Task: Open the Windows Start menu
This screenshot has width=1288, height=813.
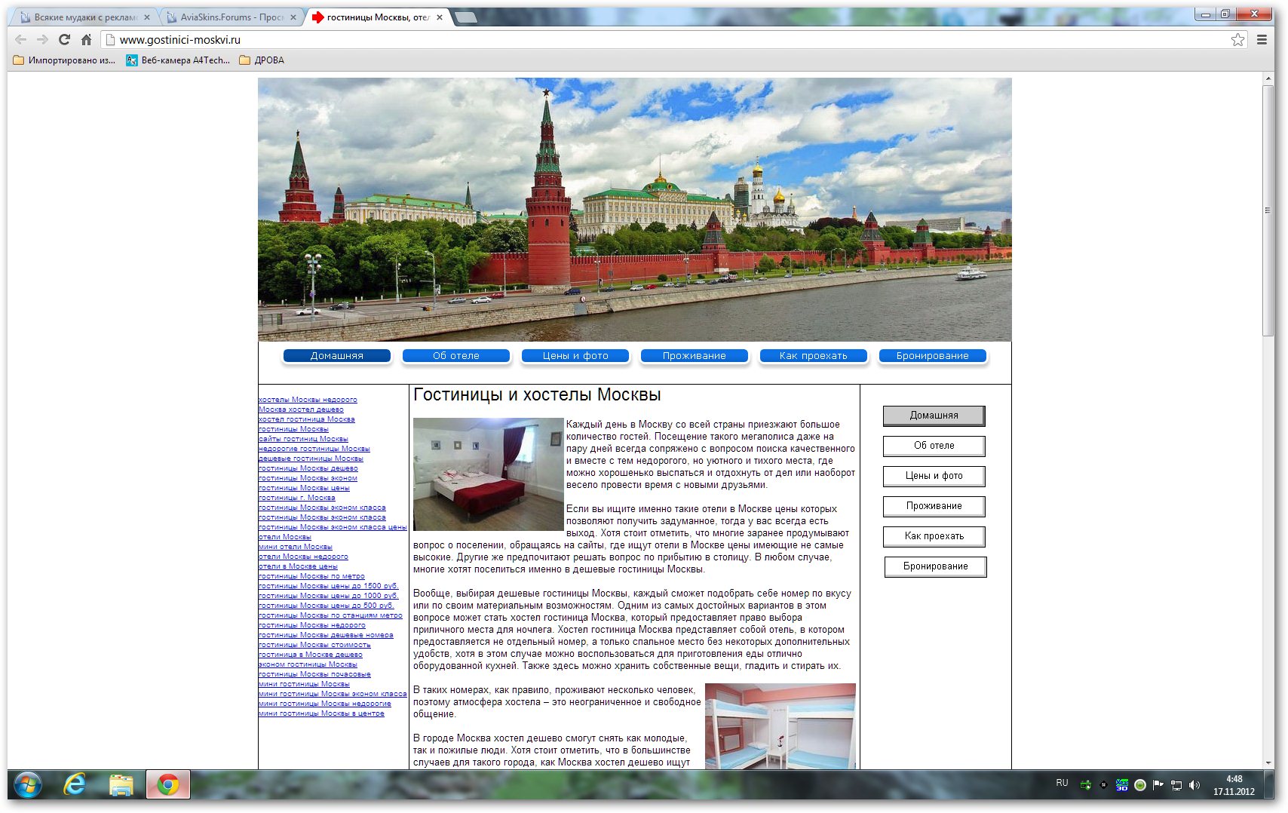Action: click(28, 785)
